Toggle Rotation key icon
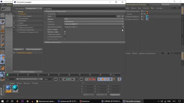The width and height of the screenshot is (184, 103). point(107,79)
